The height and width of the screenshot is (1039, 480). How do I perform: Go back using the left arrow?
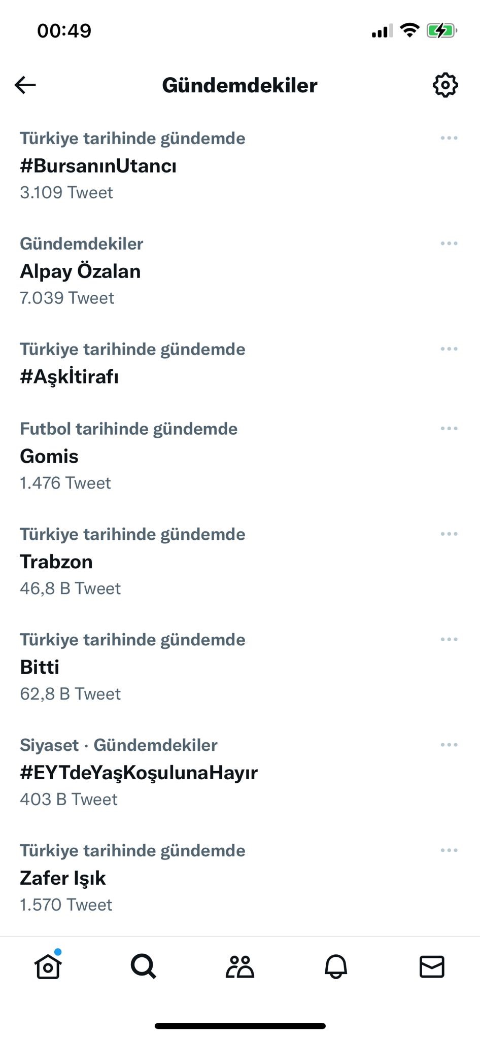pyautogui.click(x=25, y=85)
